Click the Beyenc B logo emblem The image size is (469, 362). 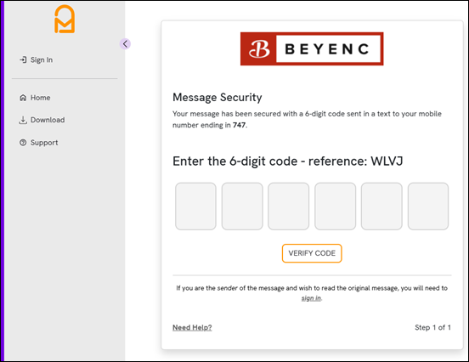coord(259,49)
